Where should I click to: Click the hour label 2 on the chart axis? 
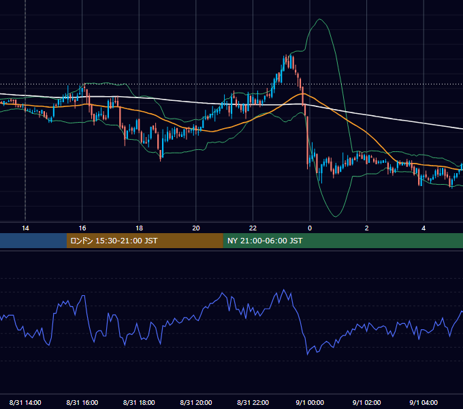[x=367, y=228]
